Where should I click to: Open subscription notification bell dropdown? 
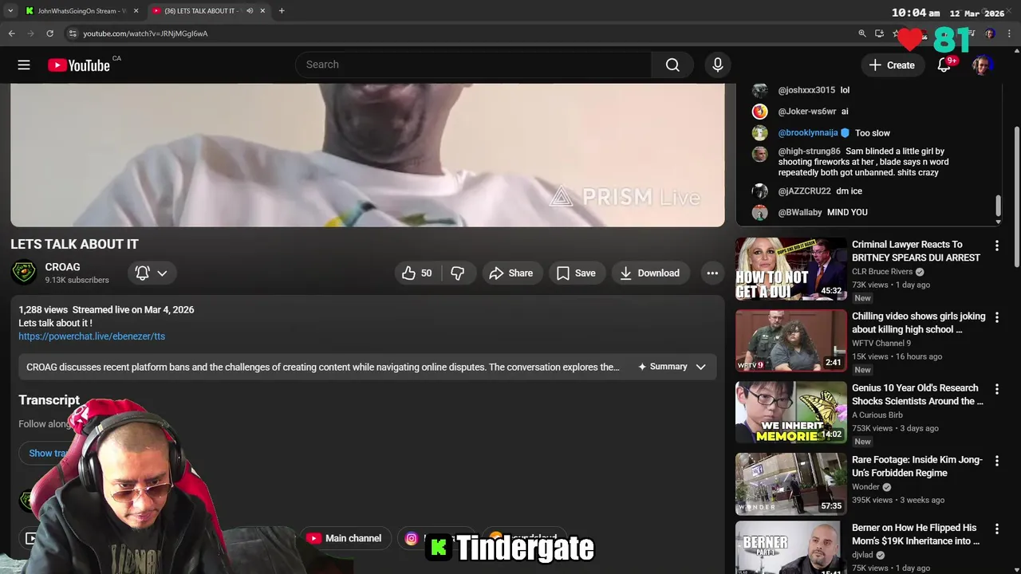(151, 273)
